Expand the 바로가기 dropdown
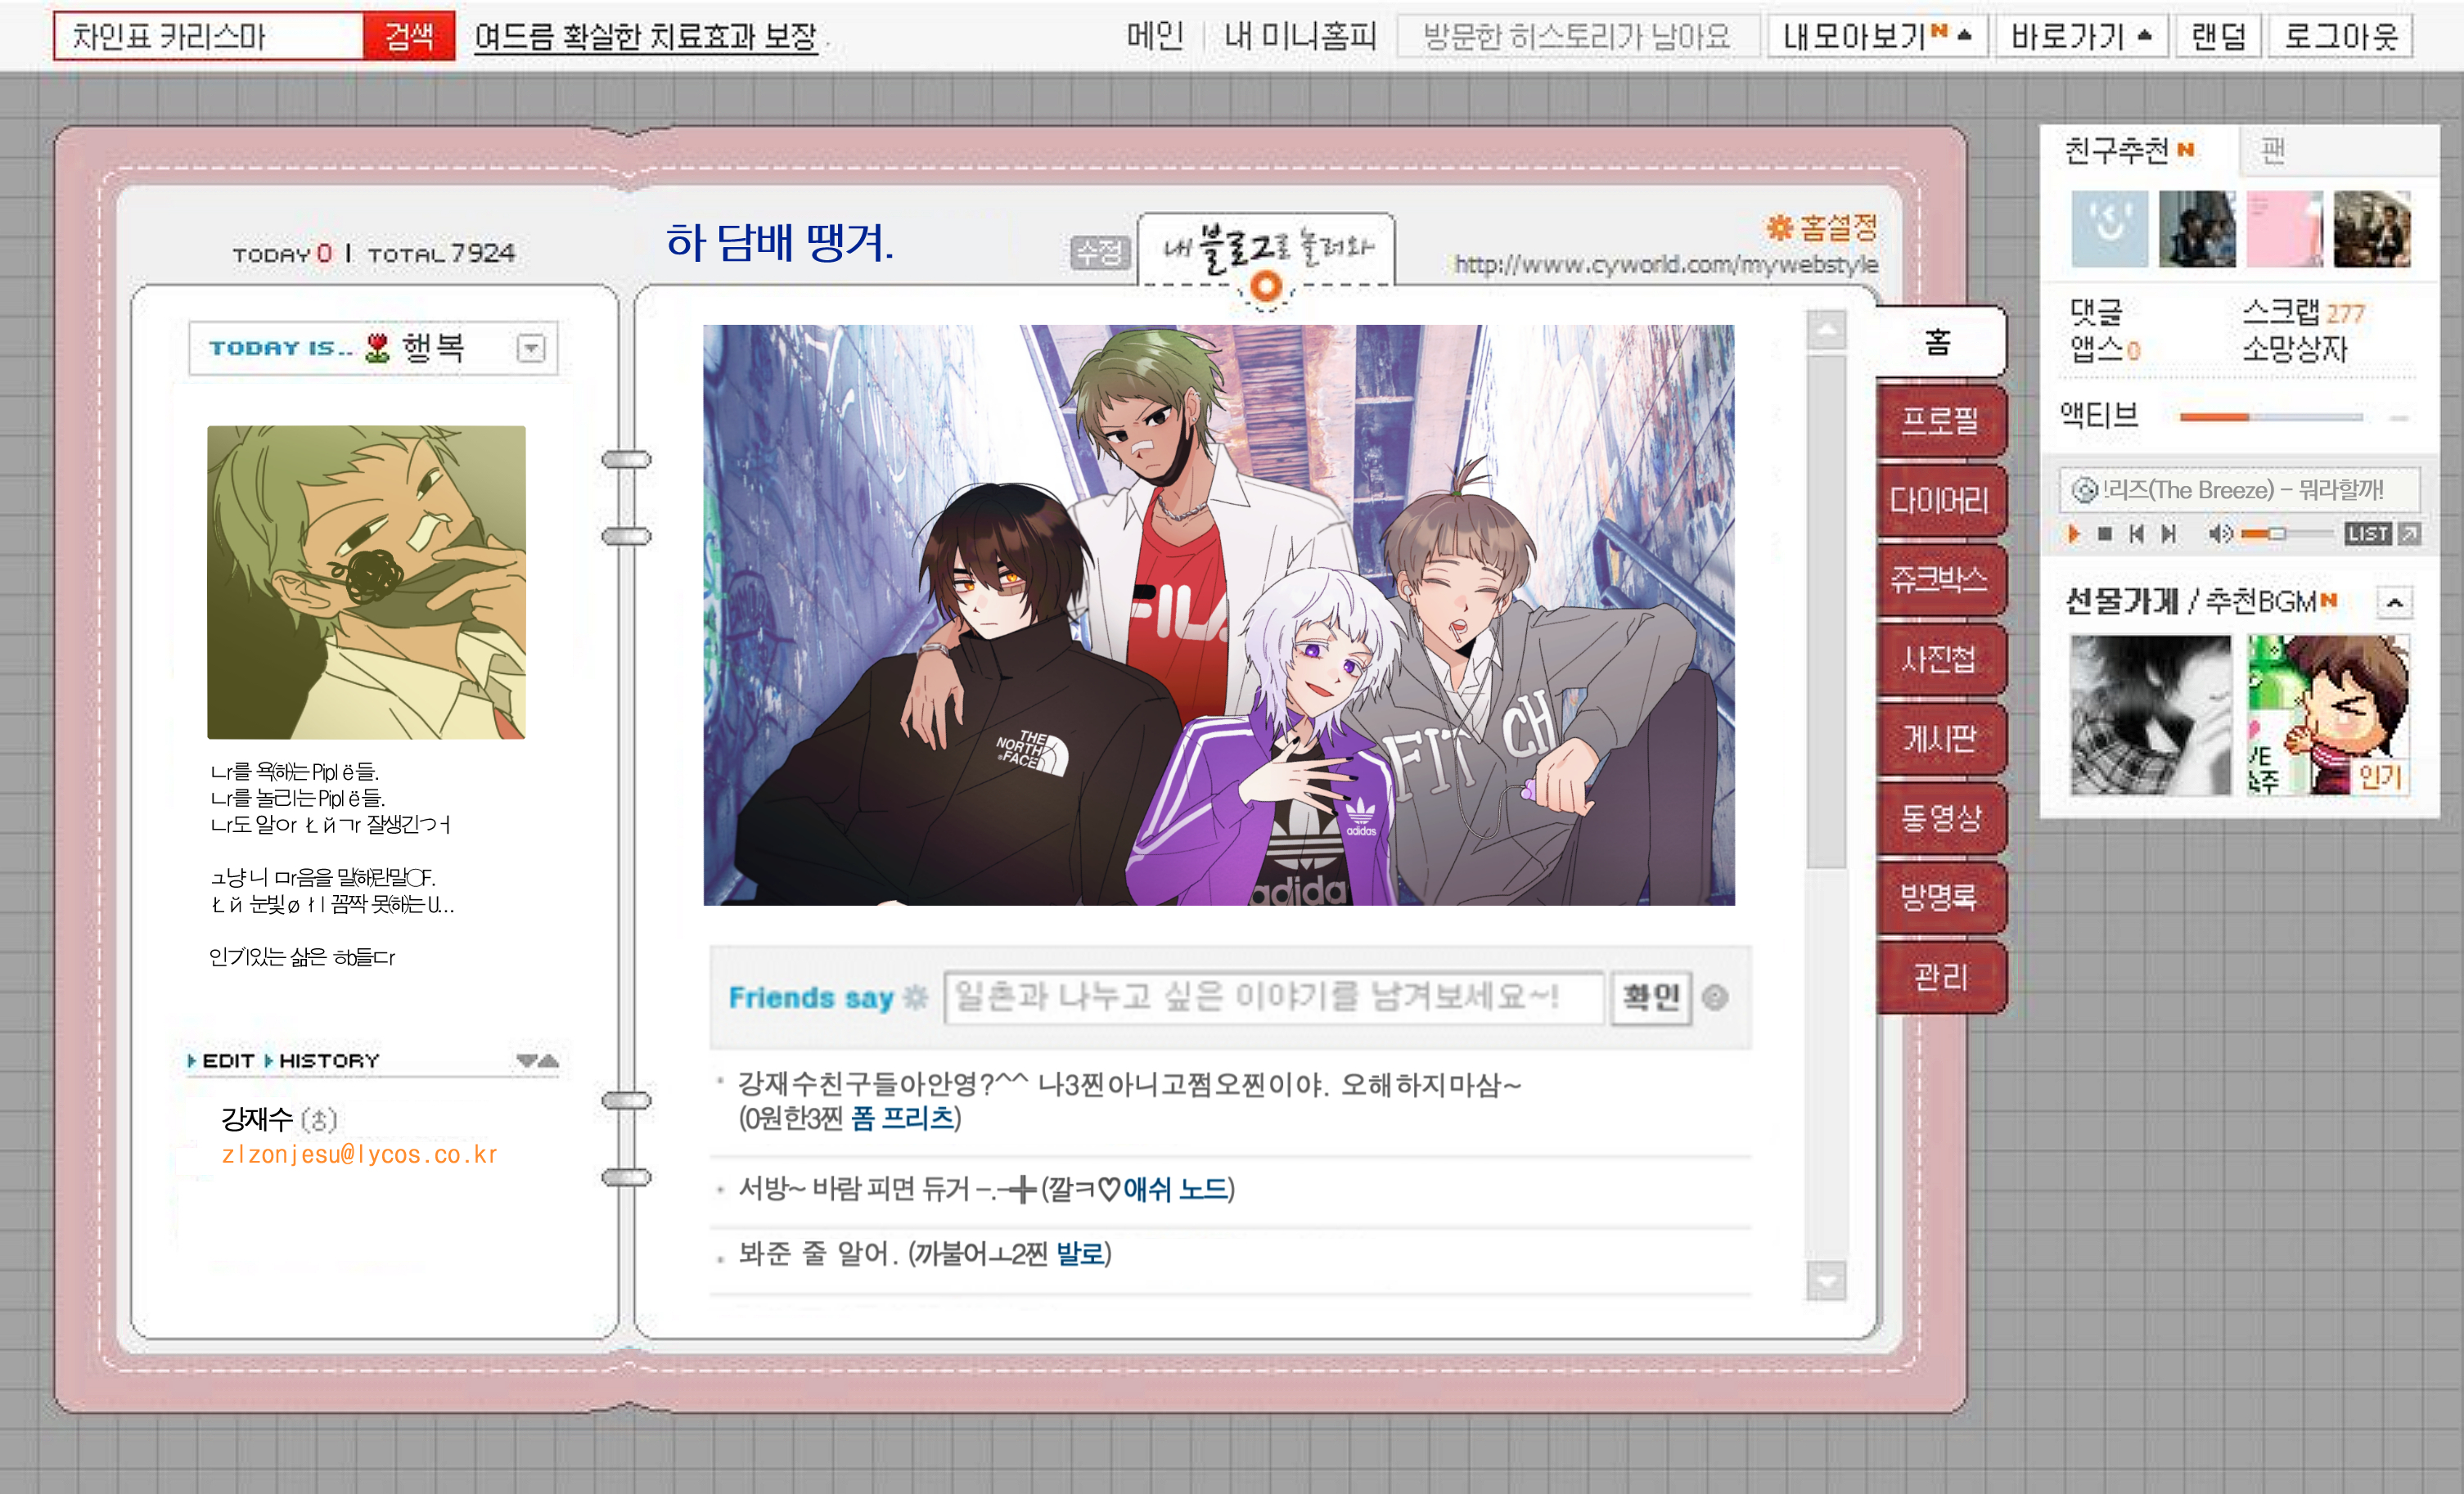Screen dimensions: 2464x1494 point(2080,36)
